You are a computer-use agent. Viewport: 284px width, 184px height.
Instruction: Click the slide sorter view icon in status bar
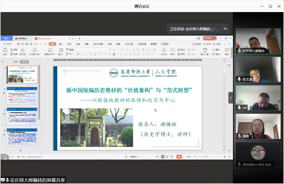(168, 157)
